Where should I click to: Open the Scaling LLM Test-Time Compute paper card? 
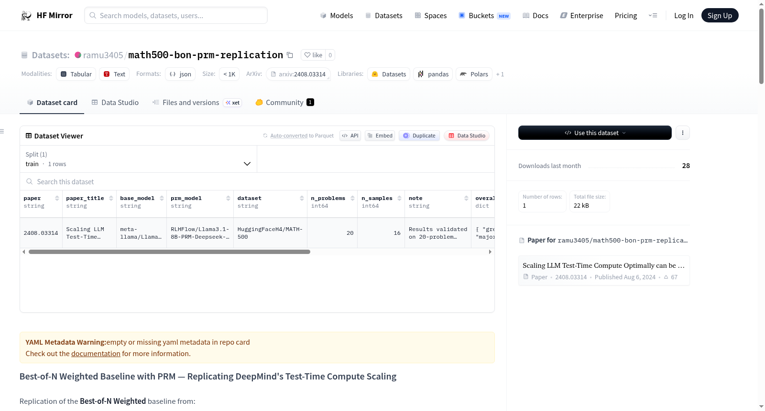coord(604,271)
